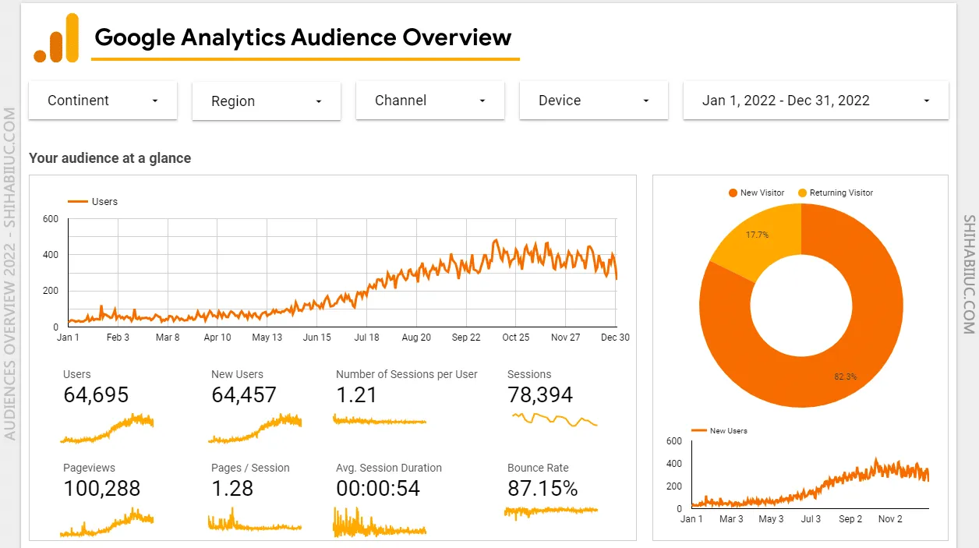The image size is (979, 548).
Task: Click the 'Jul 18' axis label on Users chart
Action: coord(366,338)
